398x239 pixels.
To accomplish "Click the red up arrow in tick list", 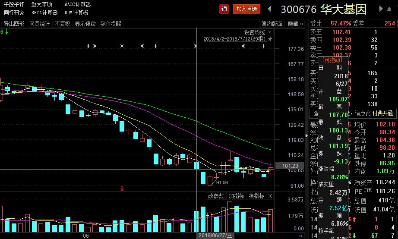I will coord(354,219).
